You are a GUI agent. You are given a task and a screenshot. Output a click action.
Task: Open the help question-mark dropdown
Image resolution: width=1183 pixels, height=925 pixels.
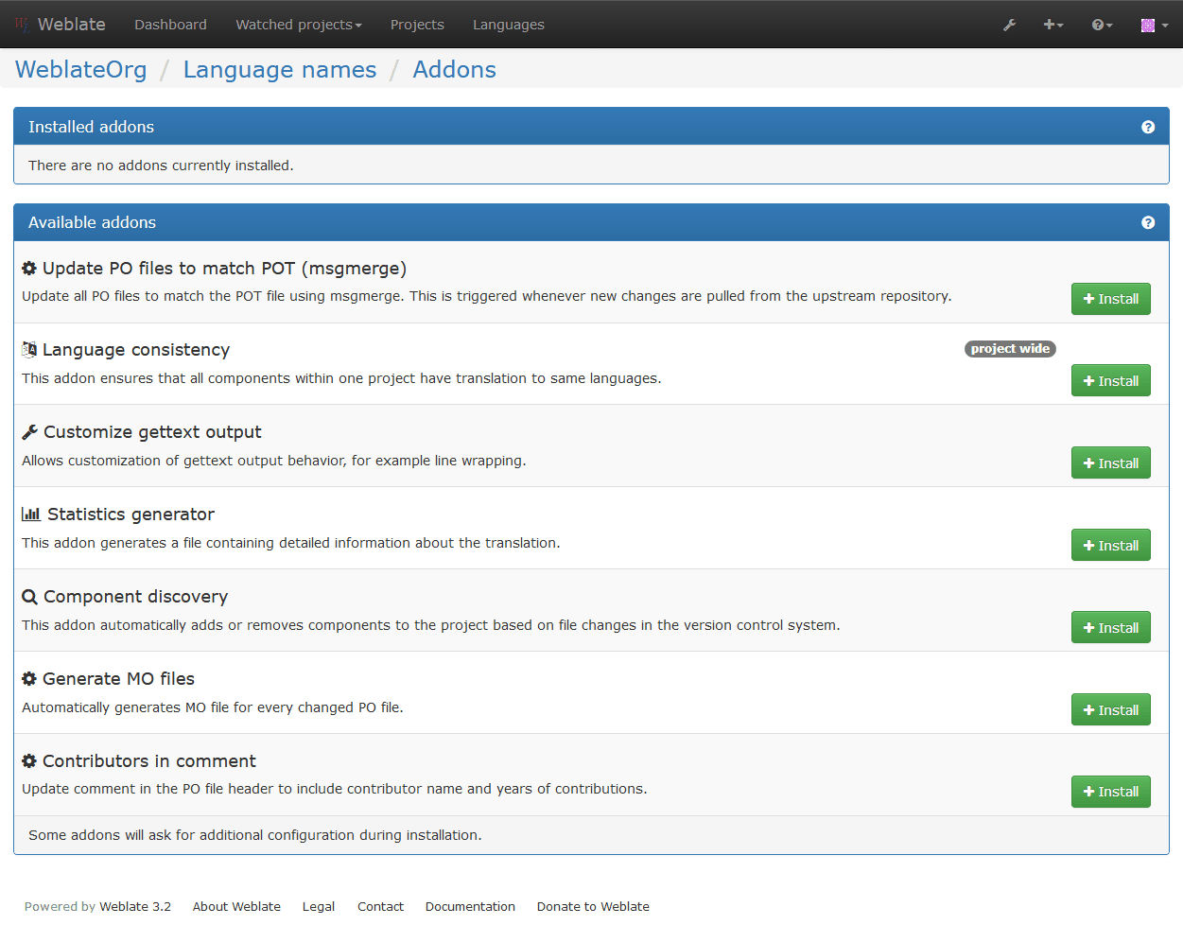click(1103, 25)
